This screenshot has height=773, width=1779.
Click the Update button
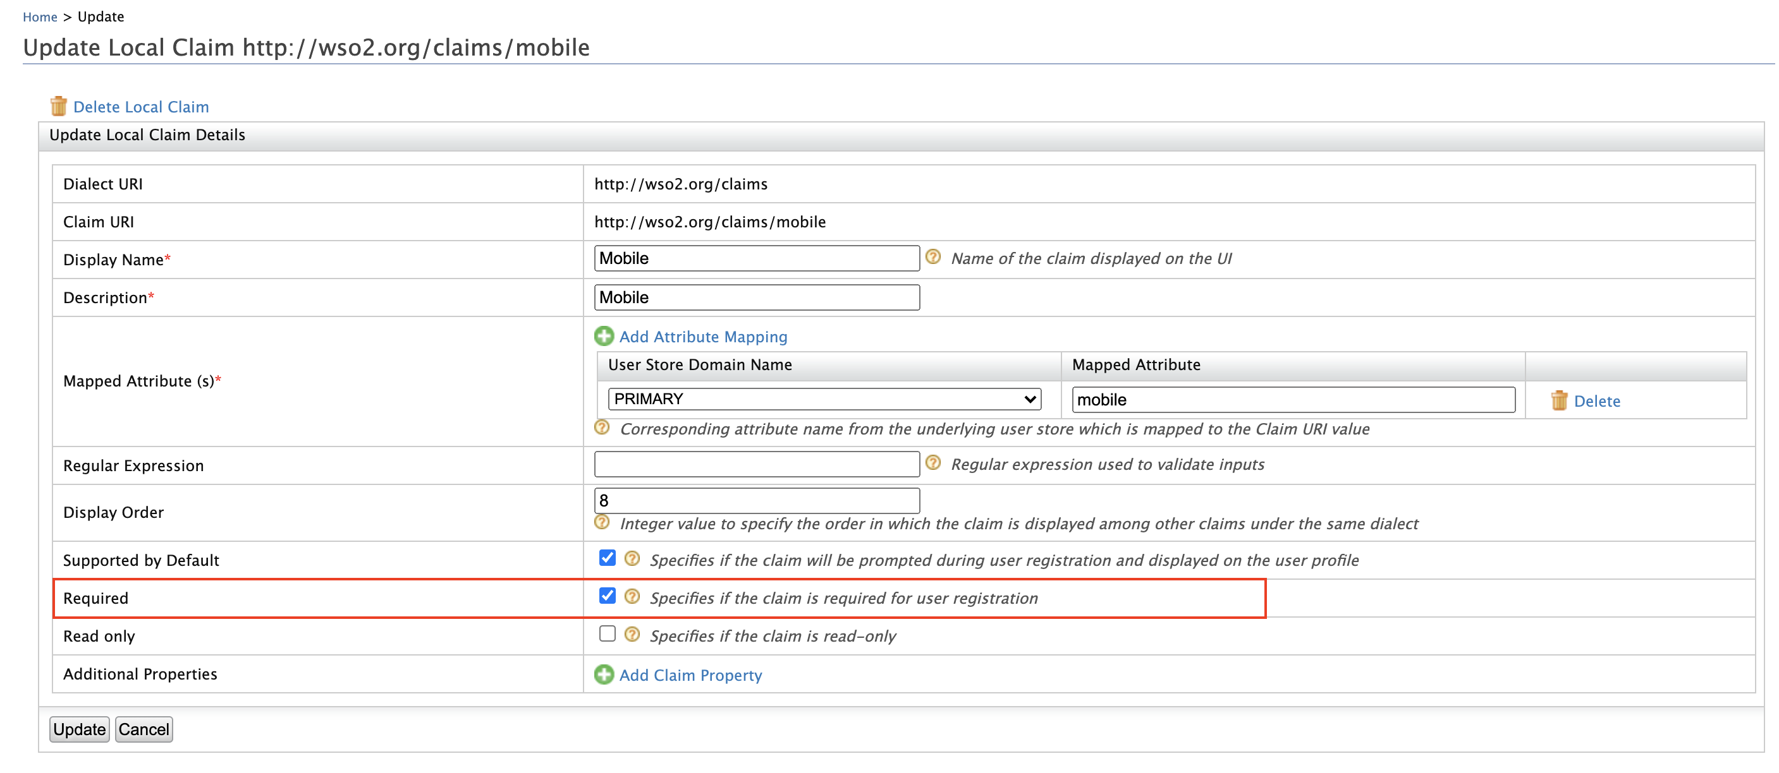80,729
